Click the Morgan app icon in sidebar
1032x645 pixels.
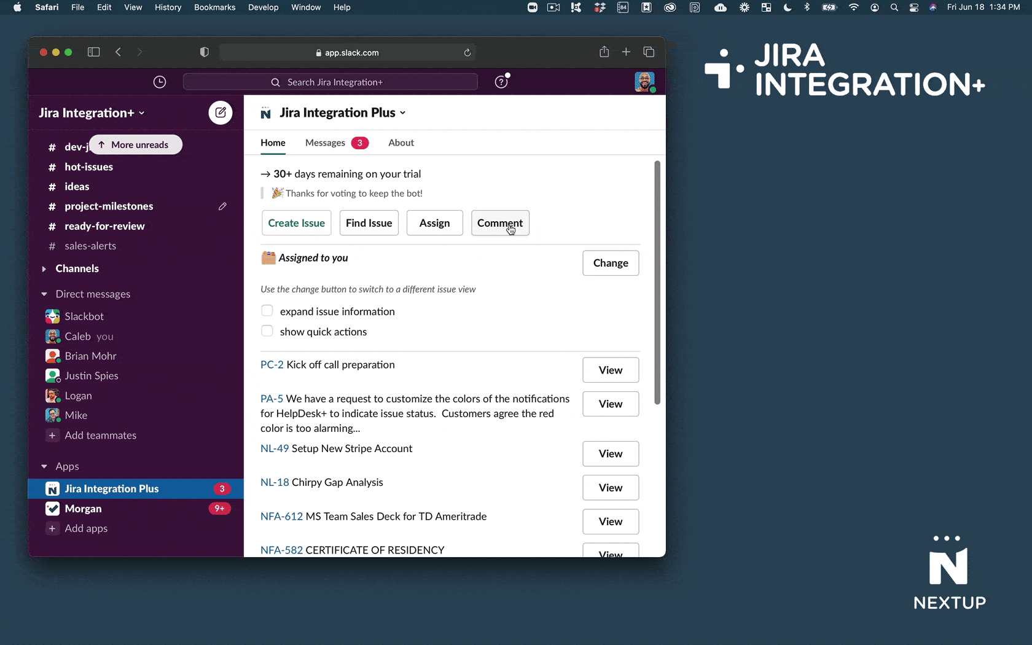pos(53,509)
